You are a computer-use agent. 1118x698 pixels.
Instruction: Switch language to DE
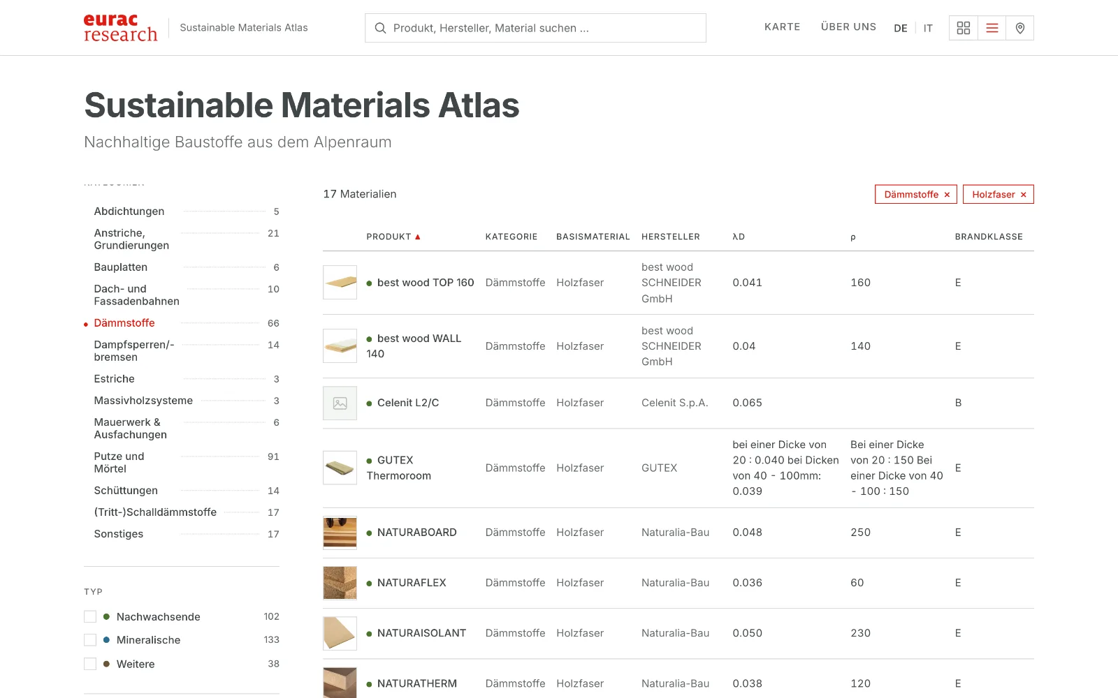901,28
